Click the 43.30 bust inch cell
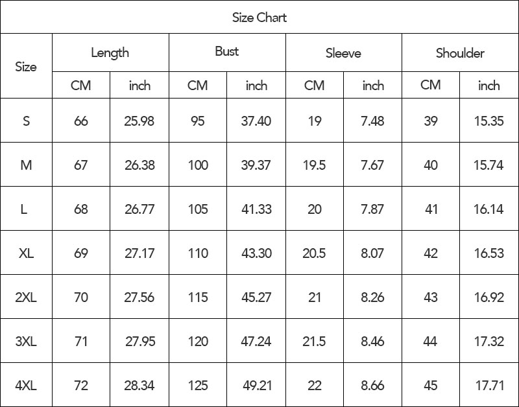519x407 pixels. pyautogui.click(x=256, y=253)
